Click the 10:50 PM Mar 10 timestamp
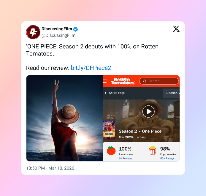Screen dimensions: 206x196 click(x=50, y=168)
